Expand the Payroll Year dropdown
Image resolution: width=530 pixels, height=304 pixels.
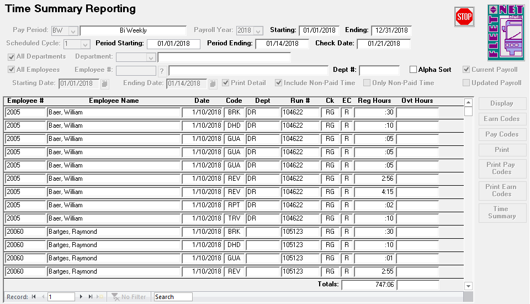point(258,30)
